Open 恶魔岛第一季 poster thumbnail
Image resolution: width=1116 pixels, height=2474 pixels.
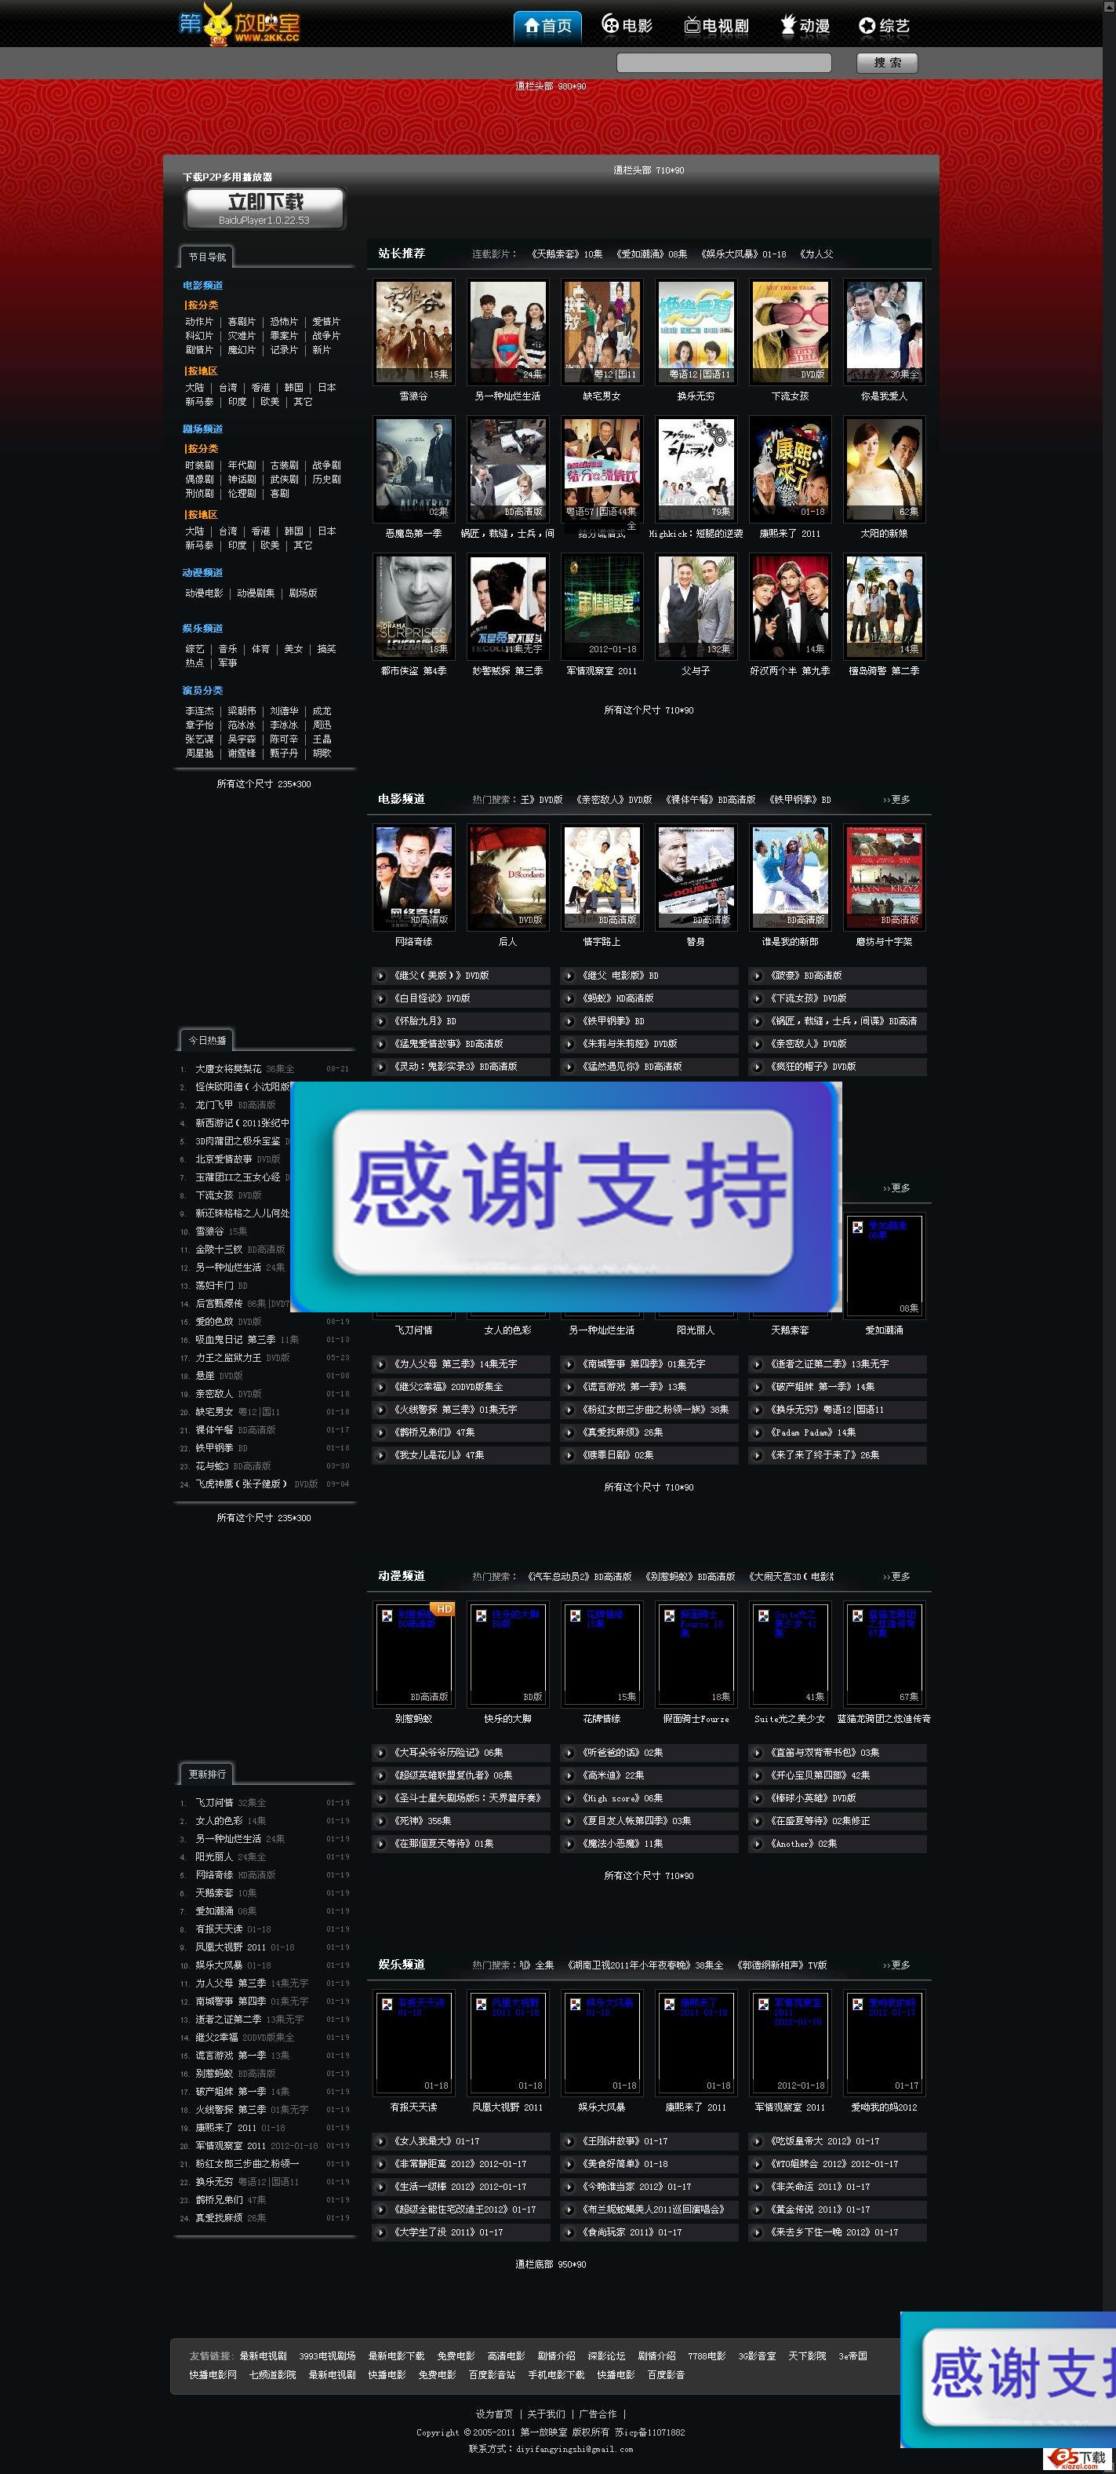pyautogui.click(x=413, y=469)
